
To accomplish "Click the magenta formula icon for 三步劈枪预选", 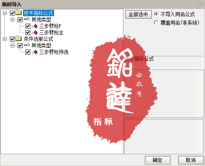I will [36, 52].
